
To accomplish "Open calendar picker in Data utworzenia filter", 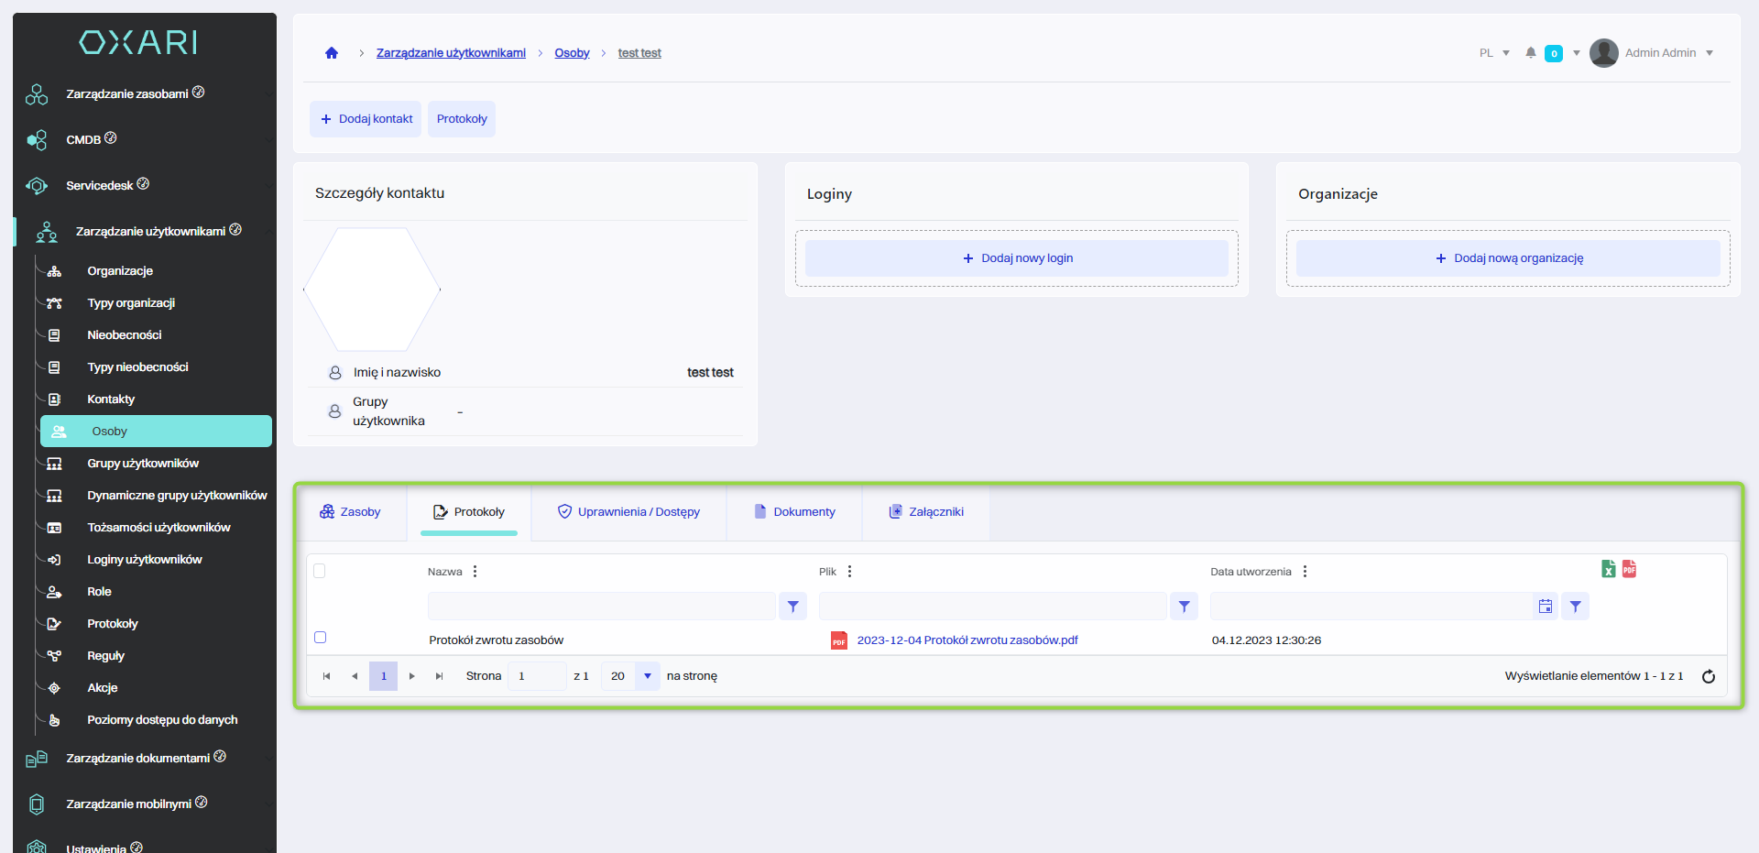I will click(x=1545, y=607).
